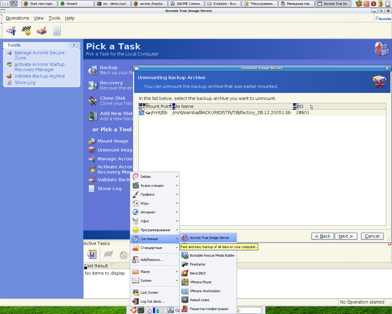392x314 pixels.
Task: Click the Back button in wizard
Action: [323, 236]
